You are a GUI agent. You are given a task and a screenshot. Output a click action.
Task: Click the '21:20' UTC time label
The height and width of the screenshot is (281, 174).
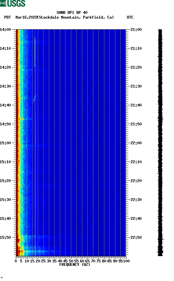pos(136,67)
